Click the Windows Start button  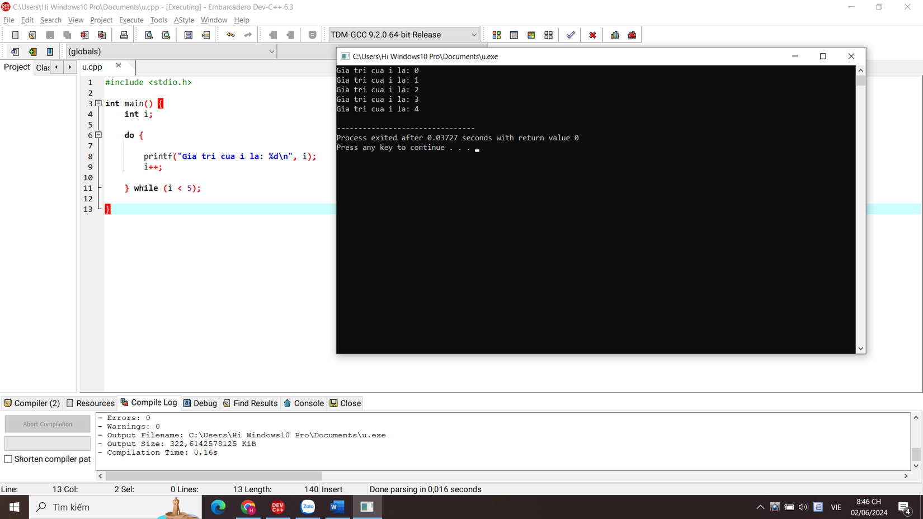15,507
